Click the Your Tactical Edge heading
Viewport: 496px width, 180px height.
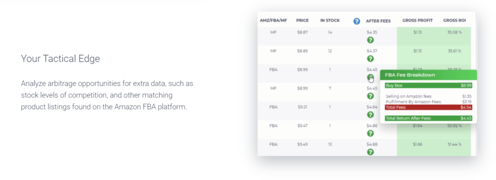[x=61, y=59]
